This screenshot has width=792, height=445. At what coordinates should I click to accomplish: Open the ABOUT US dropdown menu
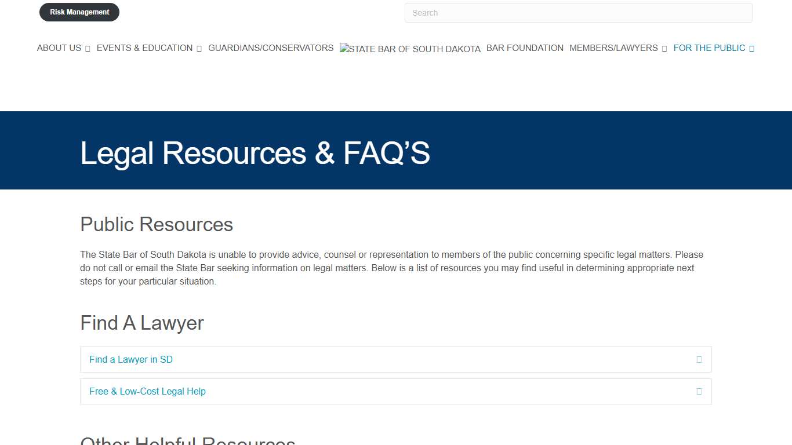click(59, 48)
